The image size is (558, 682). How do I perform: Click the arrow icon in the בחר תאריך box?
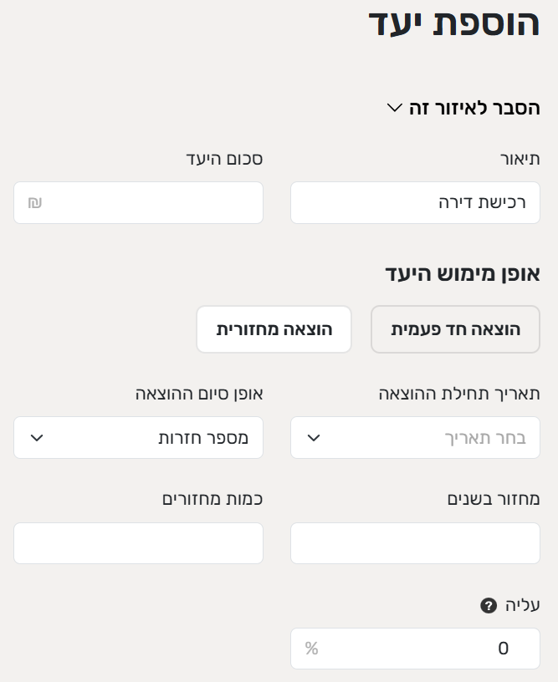pos(314,438)
